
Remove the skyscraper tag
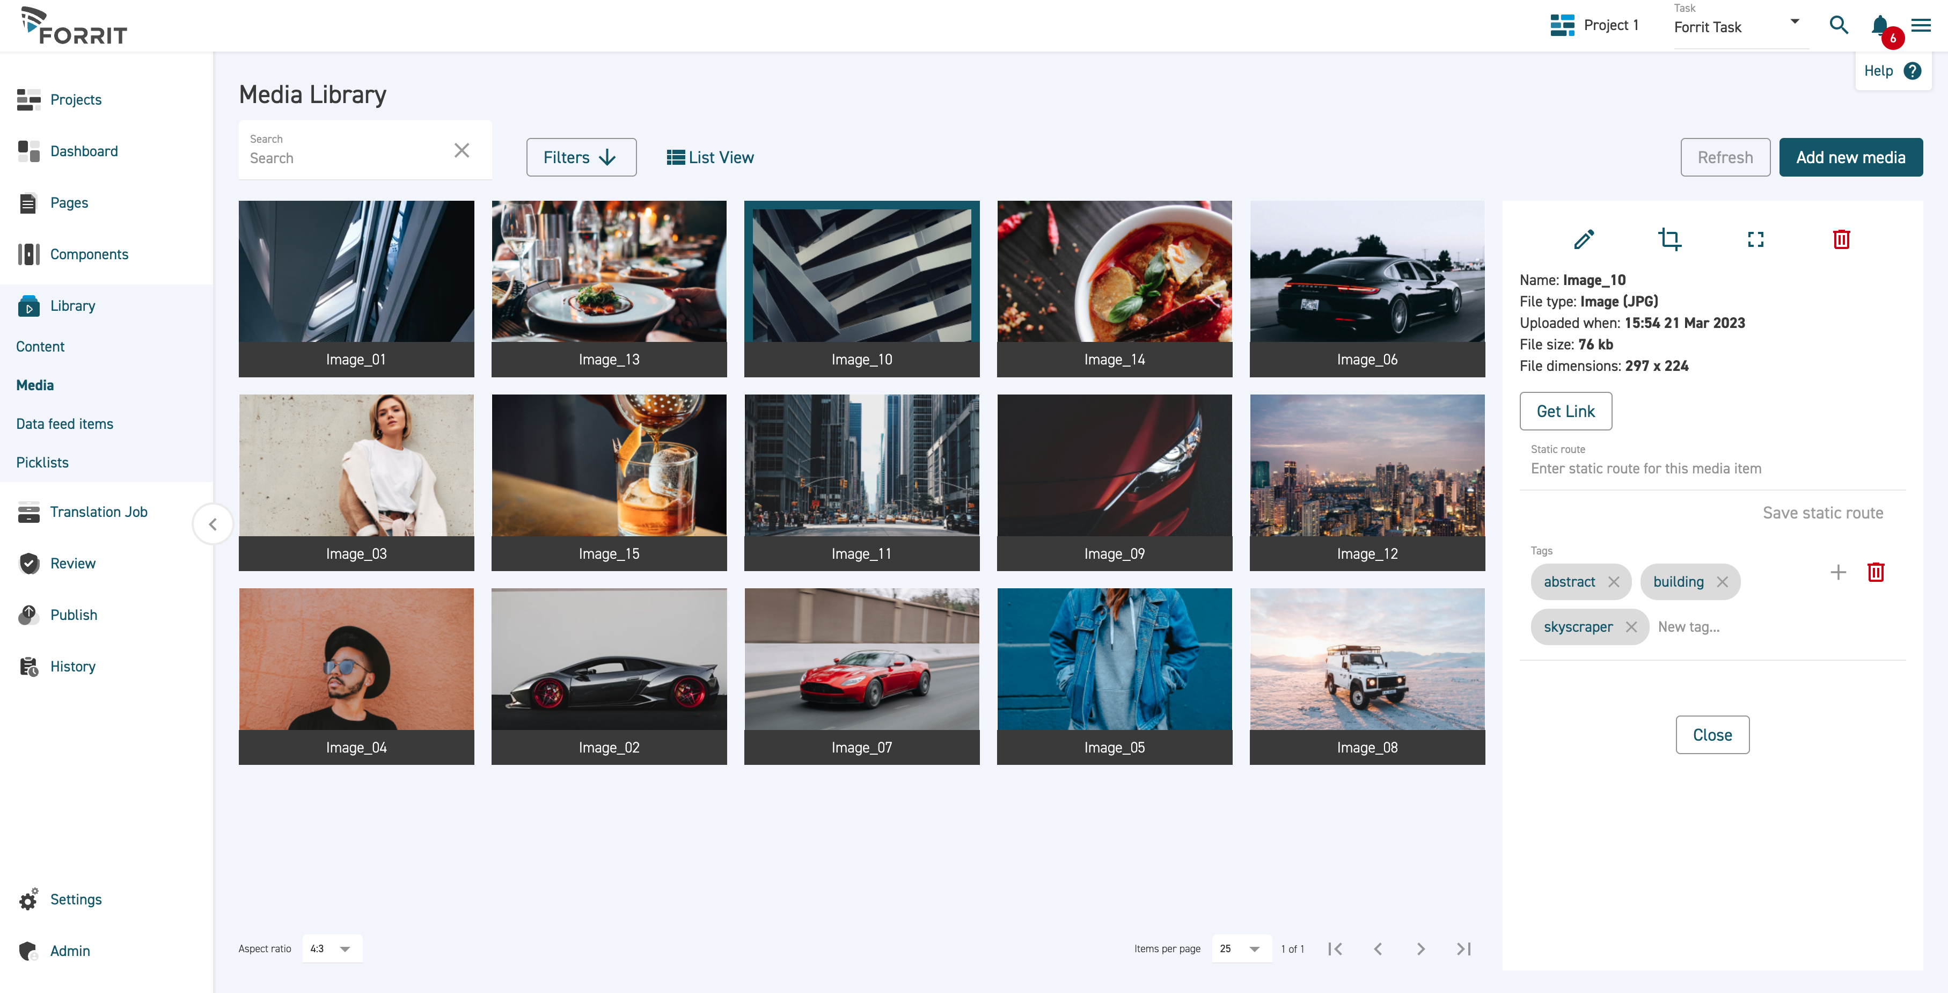(x=1631, y=627)
